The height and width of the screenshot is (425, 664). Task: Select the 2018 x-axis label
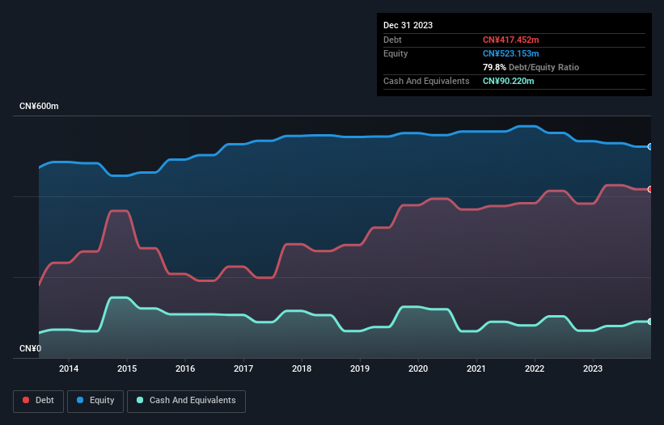point(302,368)
